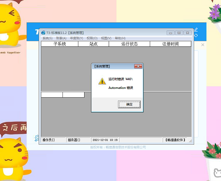The image size is (221, 181).
Task: Click the yellow warning triangle icon
Action: point(102,81)
